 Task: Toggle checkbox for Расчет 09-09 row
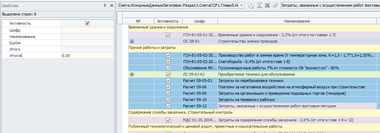point(168,93)
